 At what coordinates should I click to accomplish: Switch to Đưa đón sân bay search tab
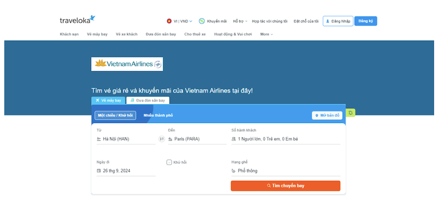(x=148, y=100)
